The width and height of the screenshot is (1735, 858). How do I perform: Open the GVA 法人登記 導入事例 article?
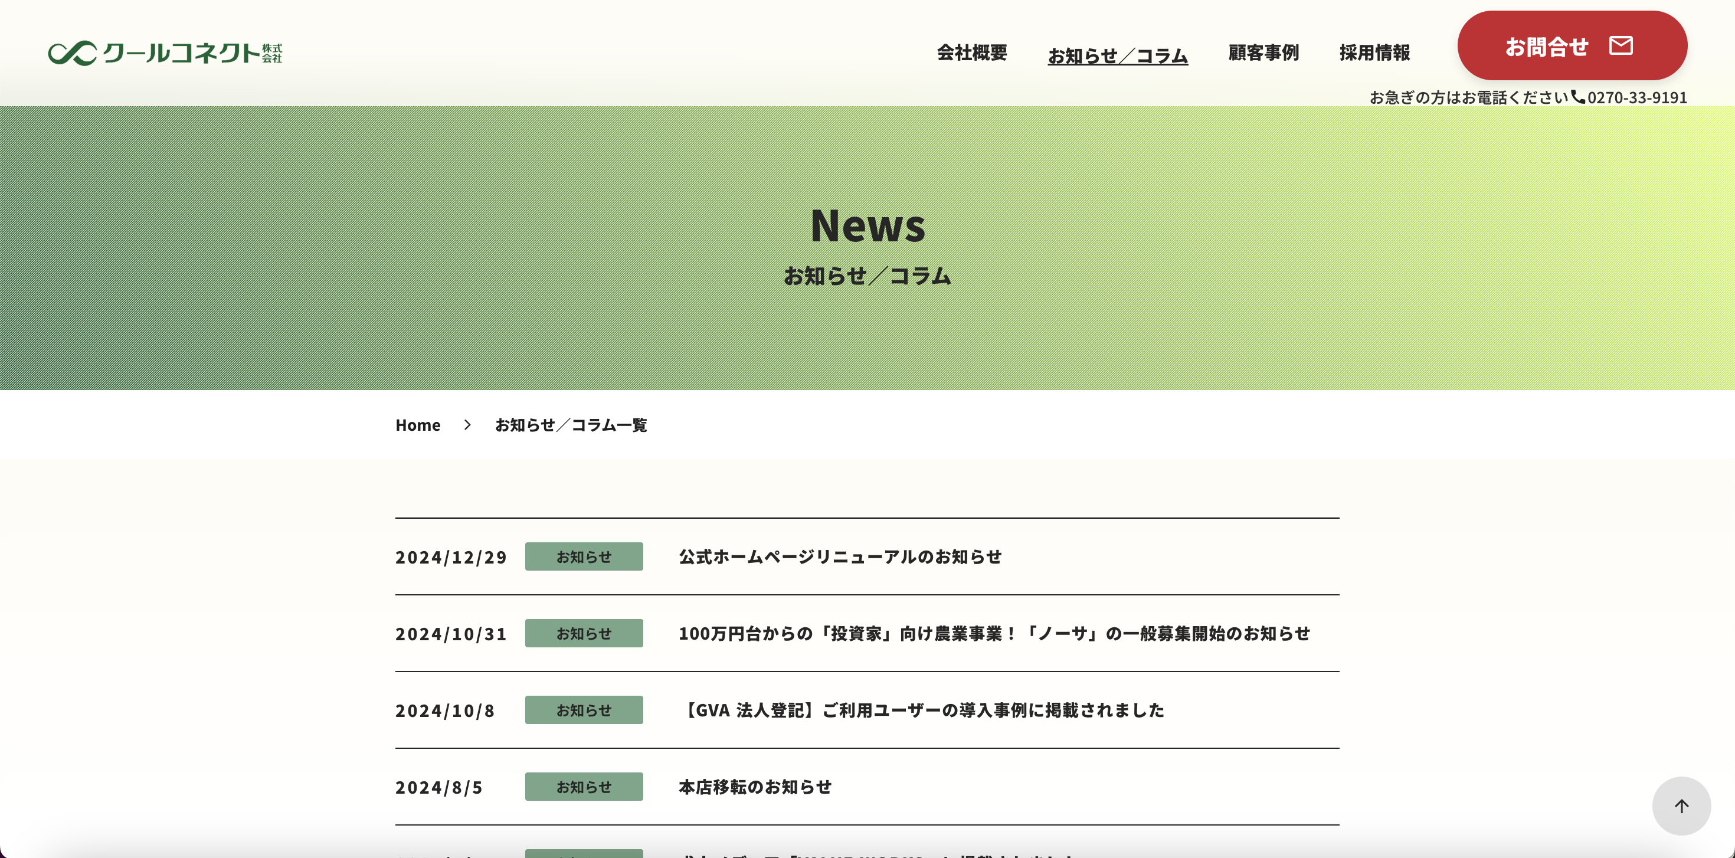921,710
